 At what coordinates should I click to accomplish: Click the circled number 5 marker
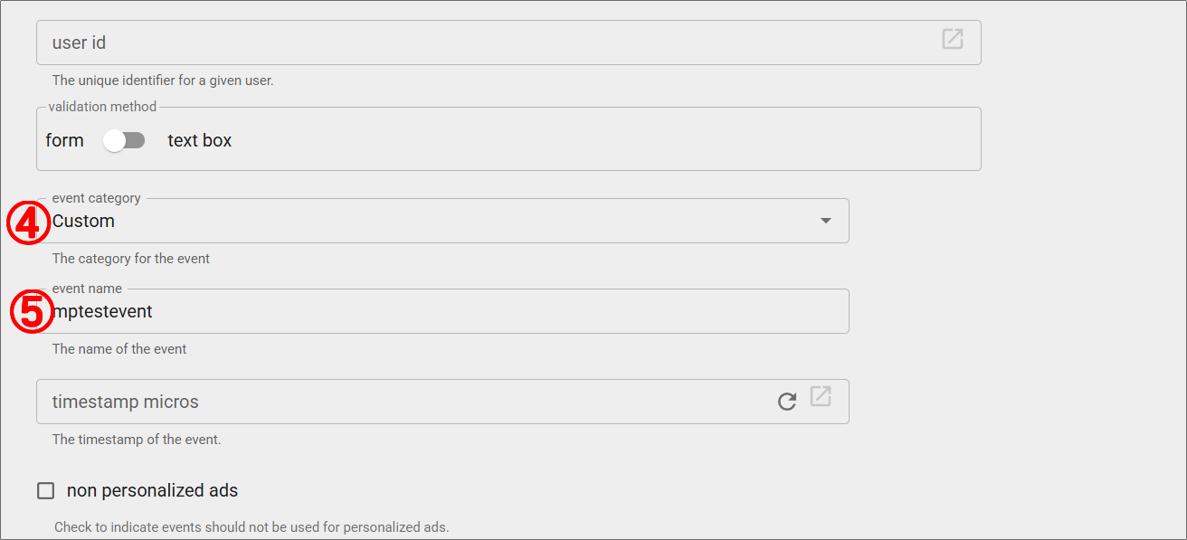pyautogui.click(x=32, y=312)
